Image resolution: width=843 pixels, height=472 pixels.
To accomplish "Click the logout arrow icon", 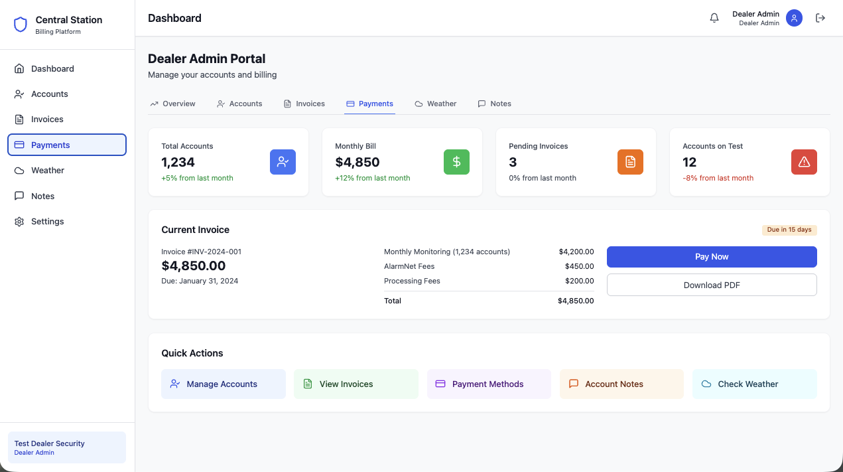I will 820,18.
